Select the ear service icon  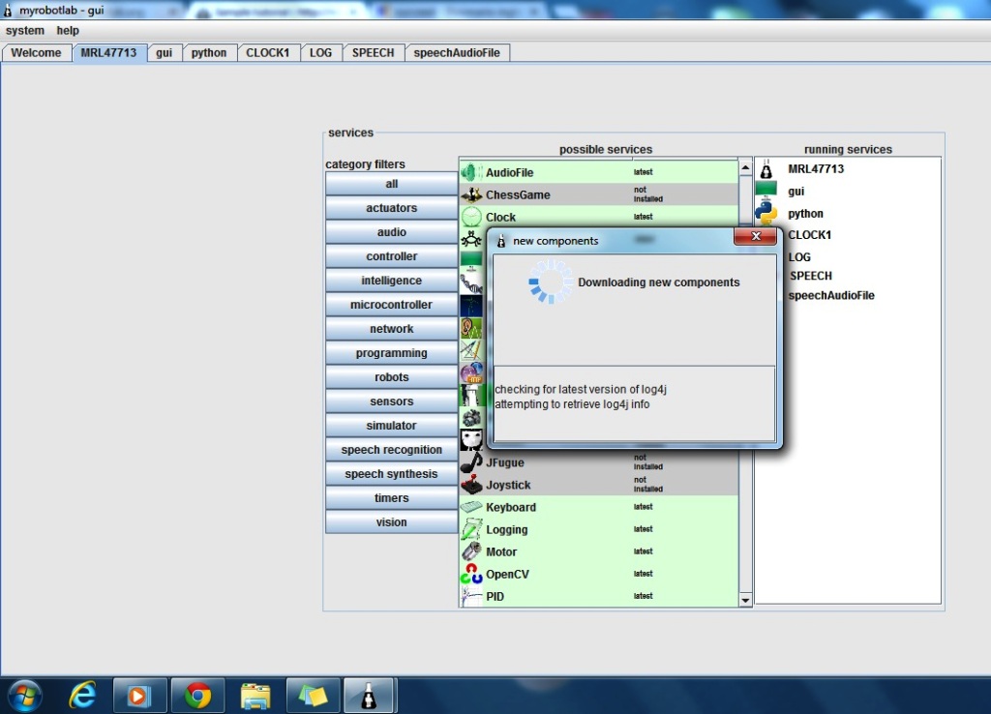[x=471, y=328]
